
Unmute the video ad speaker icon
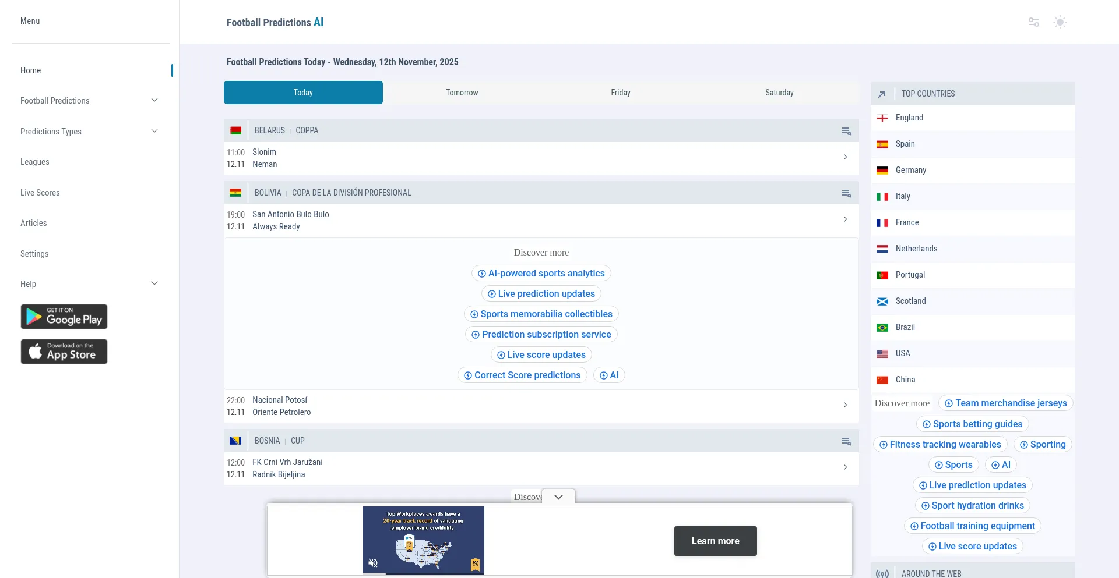click(x=373, y=563)
